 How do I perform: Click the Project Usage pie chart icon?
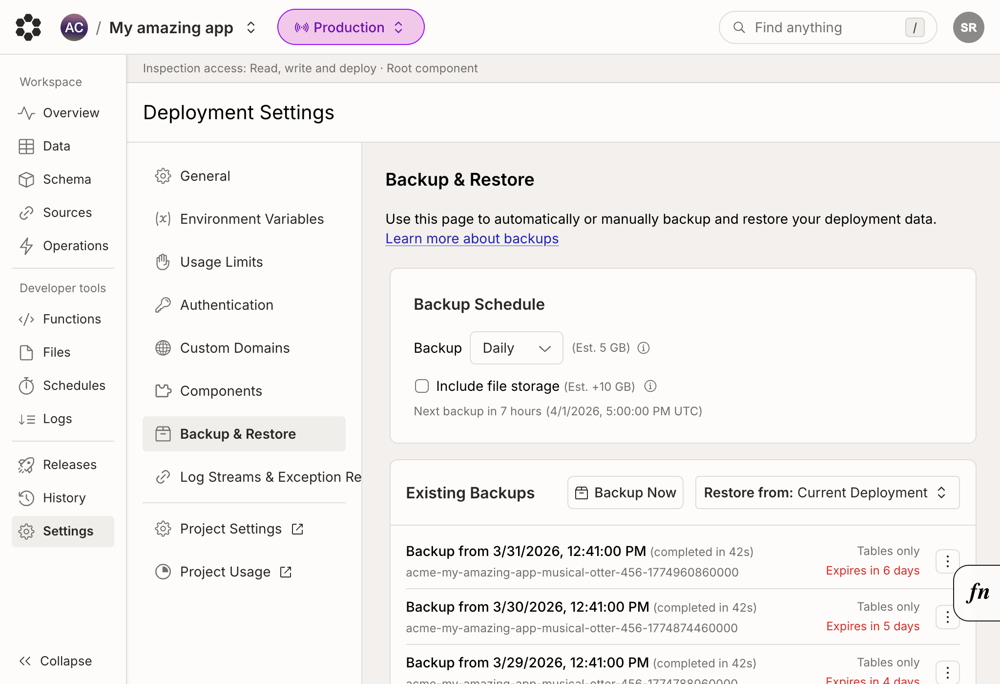163,572
